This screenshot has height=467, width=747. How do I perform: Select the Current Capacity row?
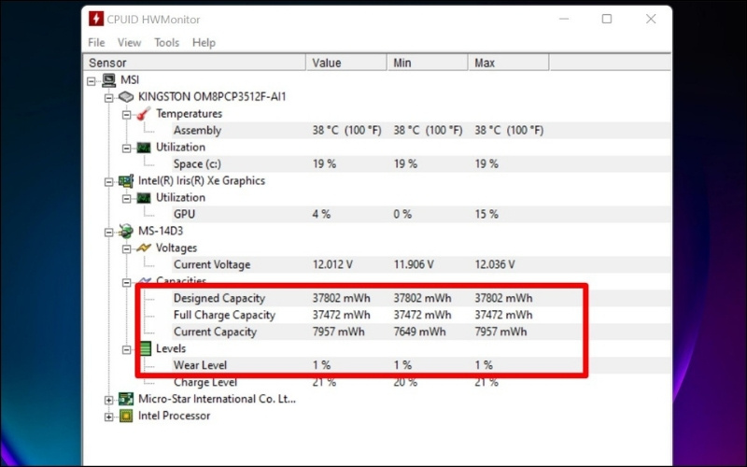pyautogui.click(x=421, y=332)
